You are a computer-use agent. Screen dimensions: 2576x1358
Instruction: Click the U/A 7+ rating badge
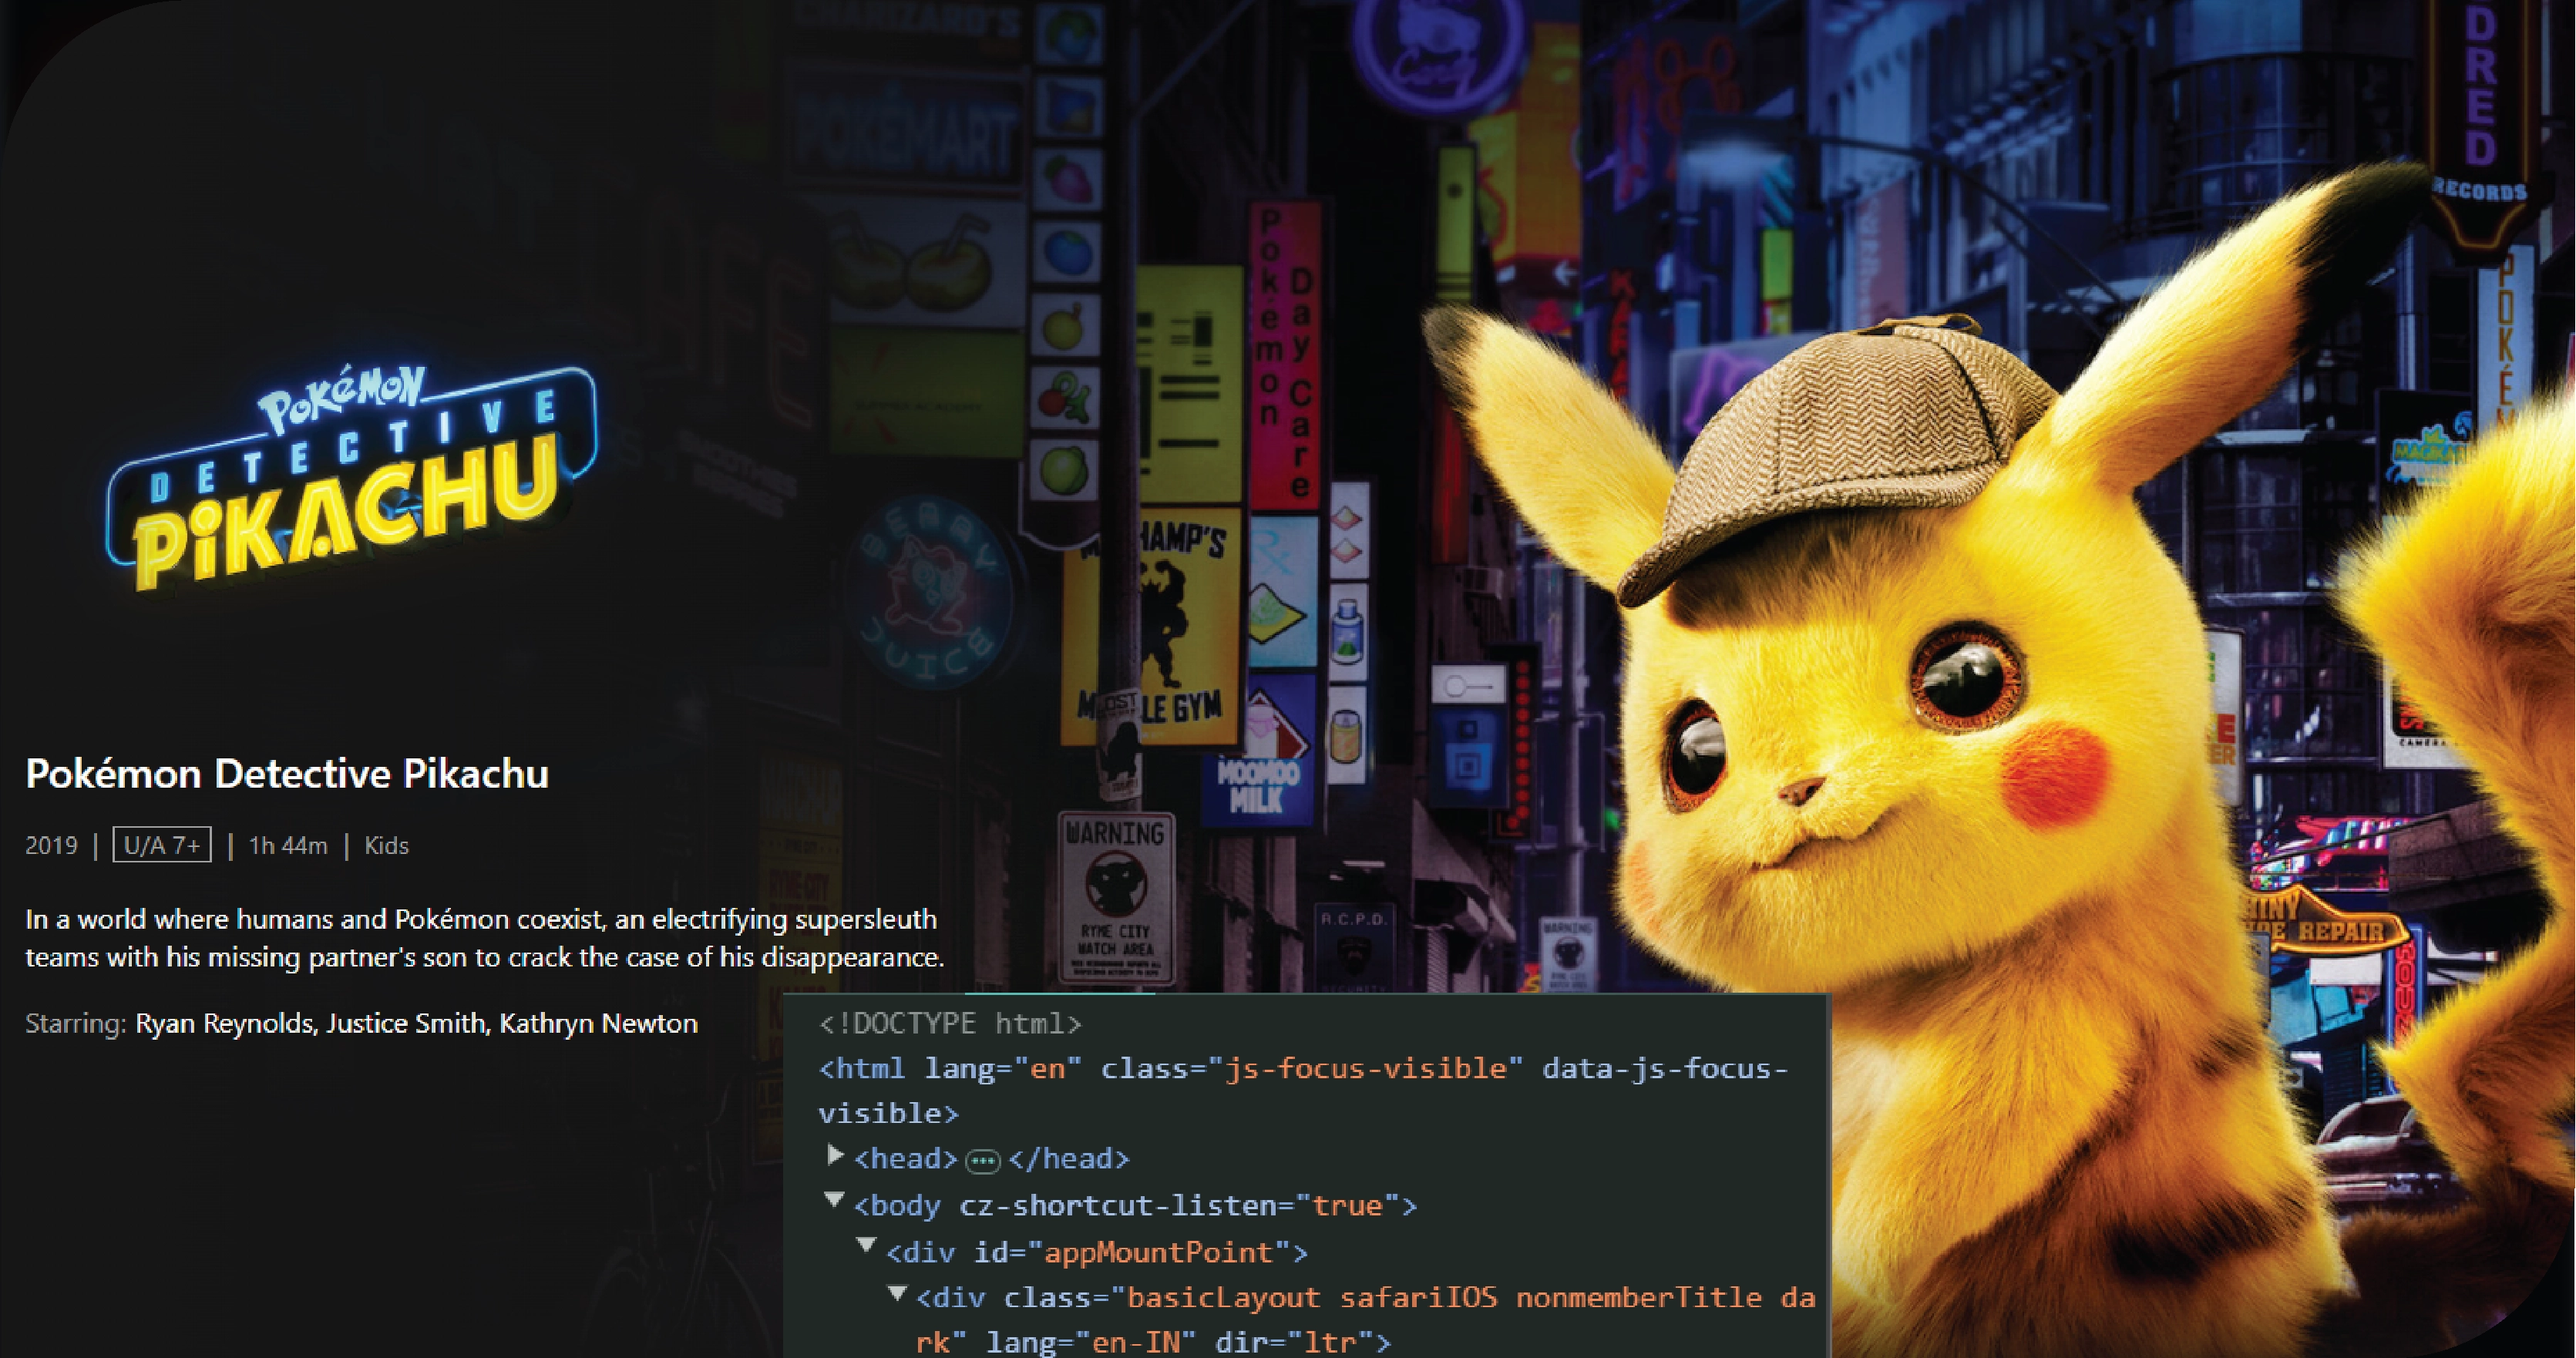coord(162,845)
